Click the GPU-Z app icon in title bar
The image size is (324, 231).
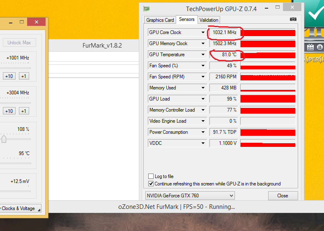click(147, 9)
